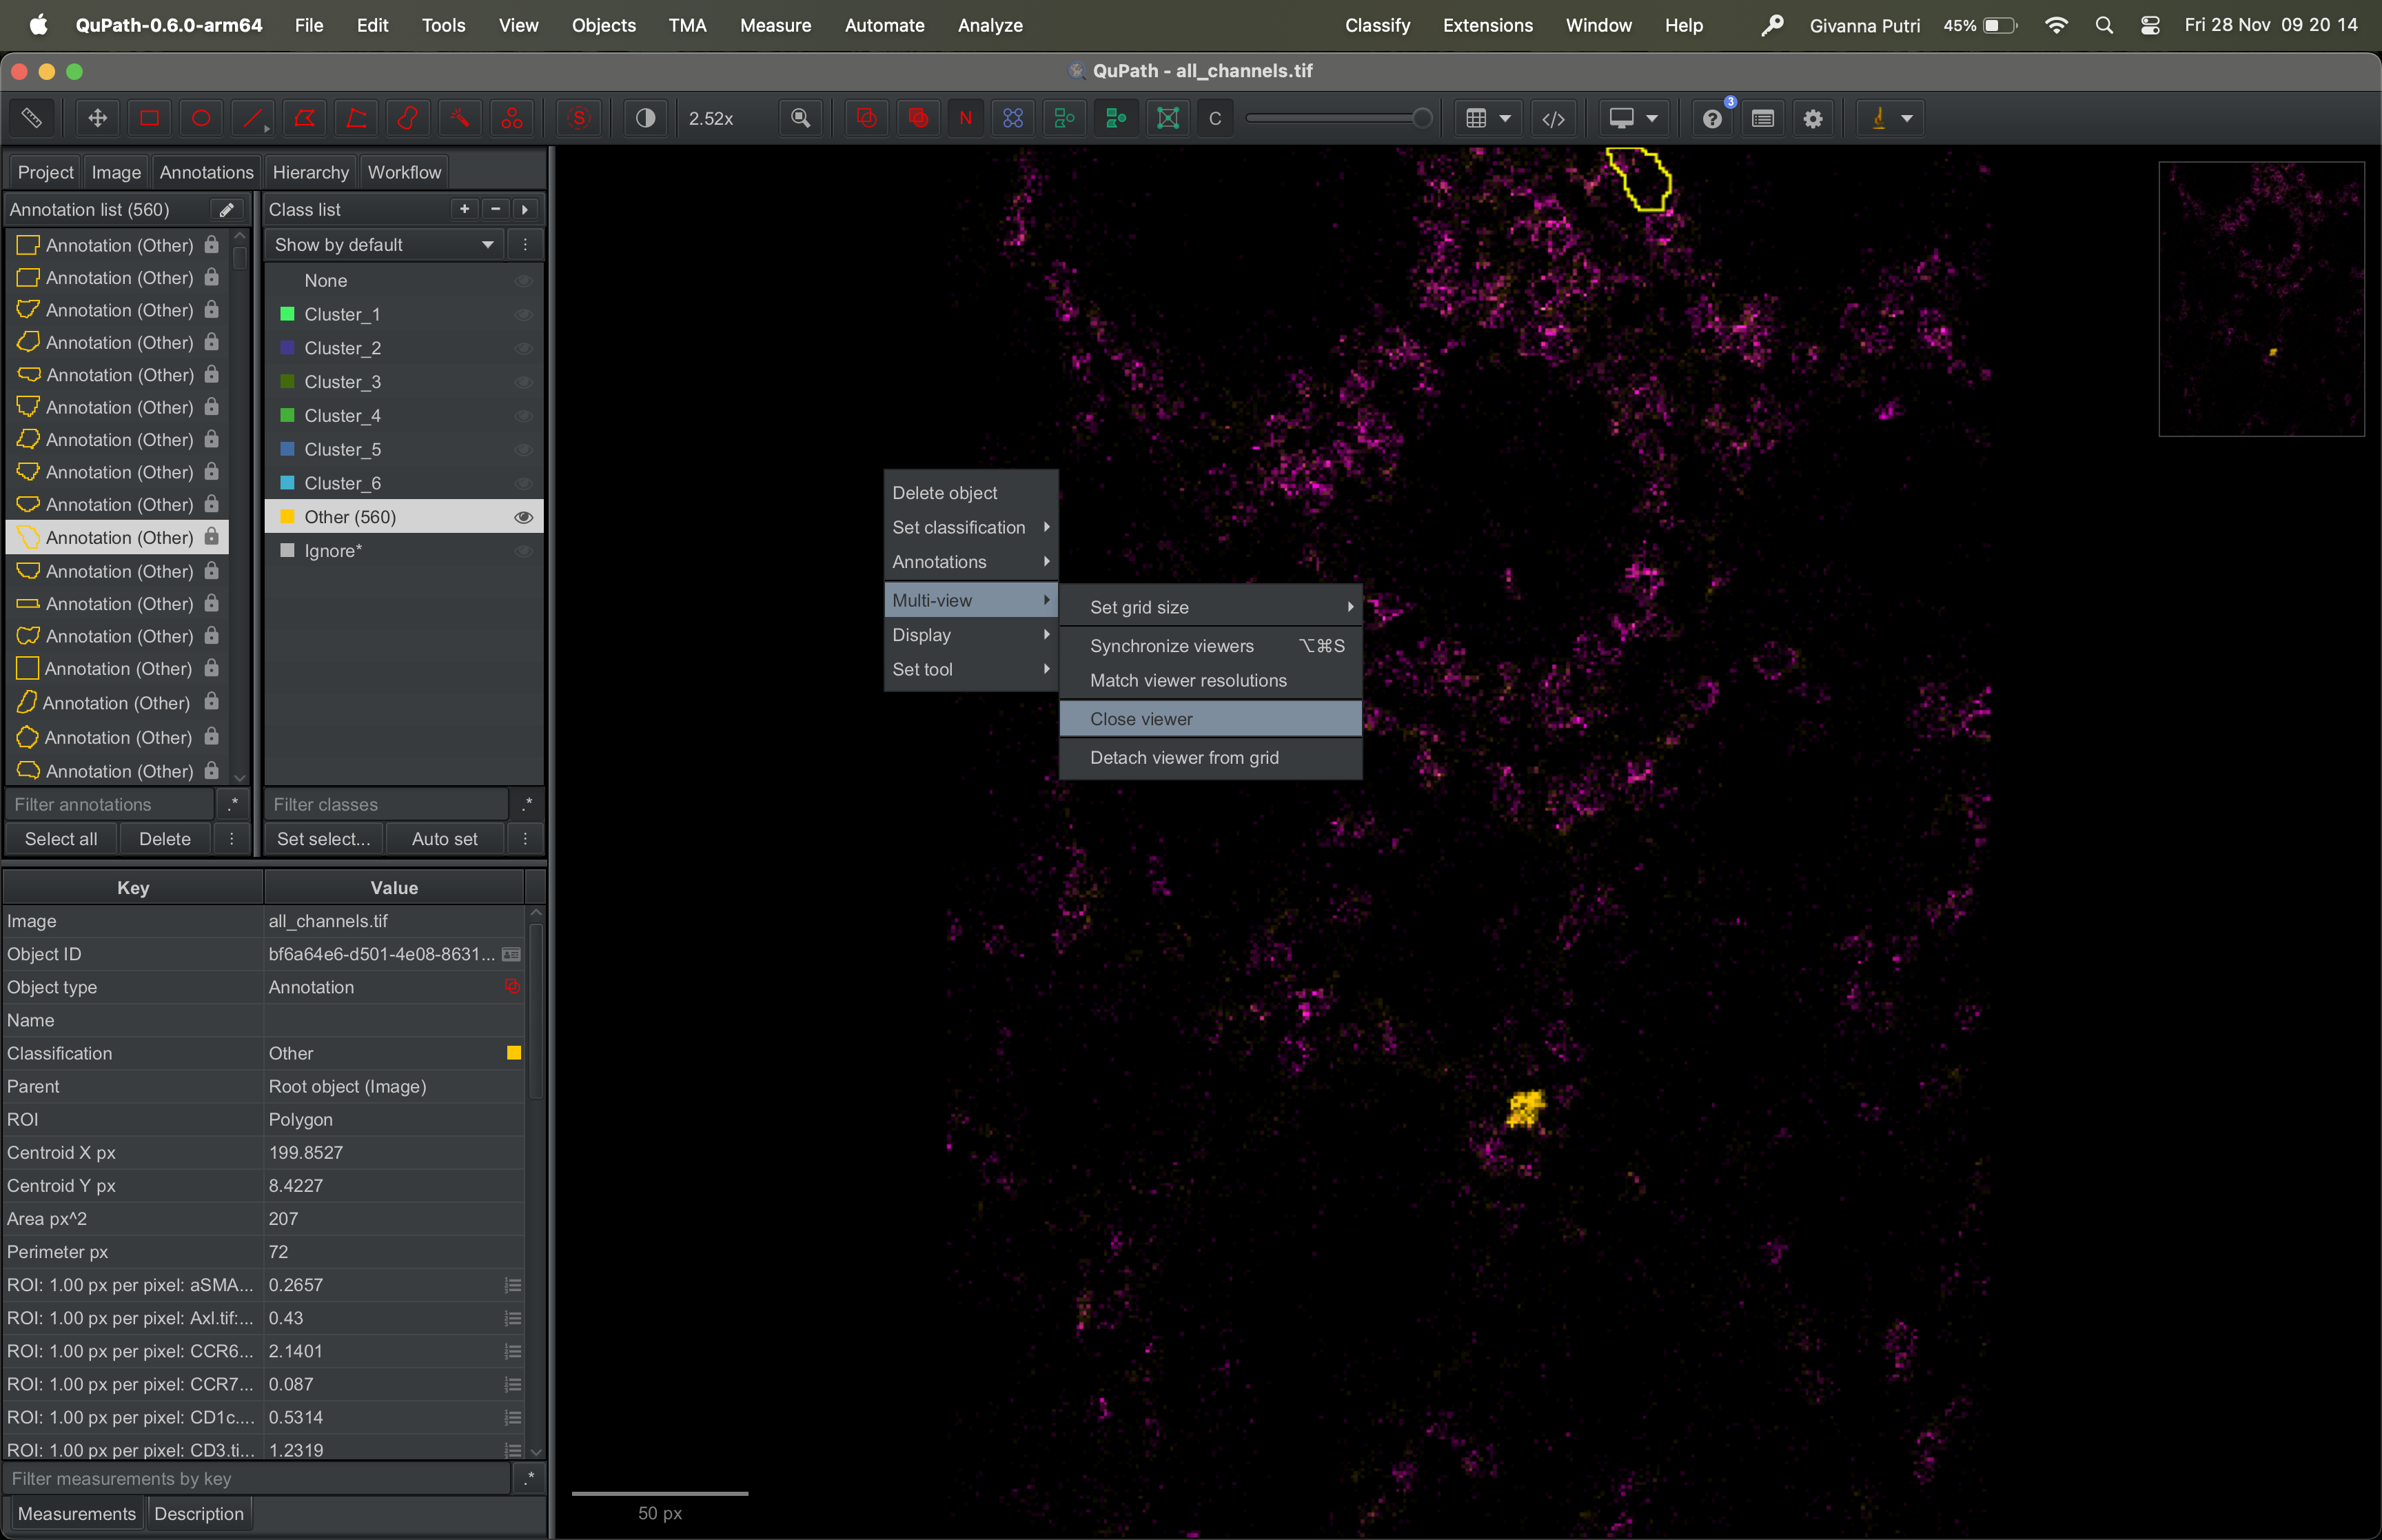Open the 'Show by default' dropdown
The height and width of the screenshot is (1540, 2382).
coord(384,245)
